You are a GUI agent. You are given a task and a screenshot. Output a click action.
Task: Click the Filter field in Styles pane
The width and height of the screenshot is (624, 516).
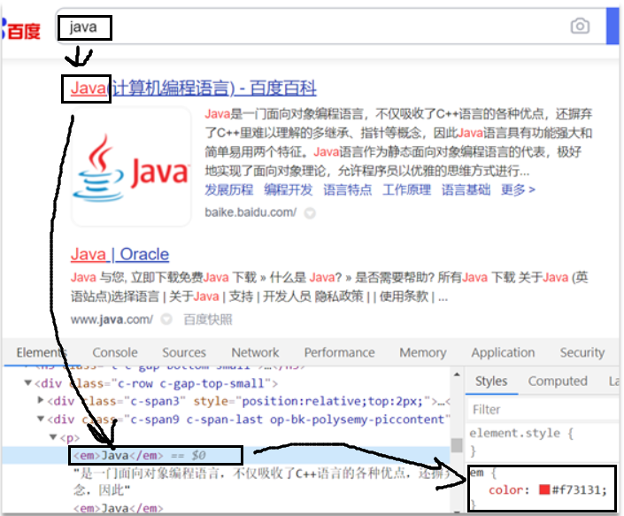tap(543, 410)
